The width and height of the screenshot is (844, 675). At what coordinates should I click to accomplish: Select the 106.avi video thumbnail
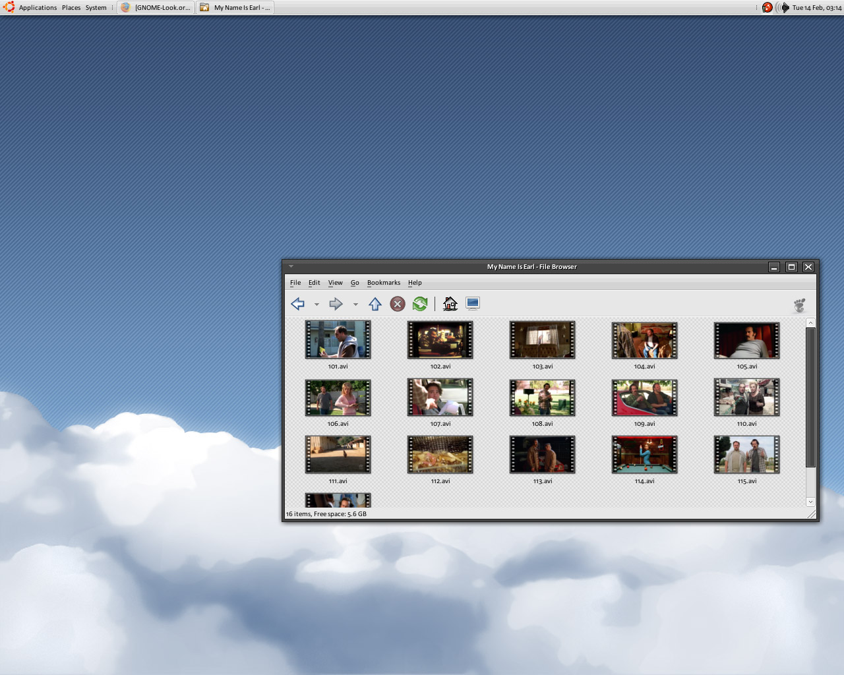tap(338, 397)
